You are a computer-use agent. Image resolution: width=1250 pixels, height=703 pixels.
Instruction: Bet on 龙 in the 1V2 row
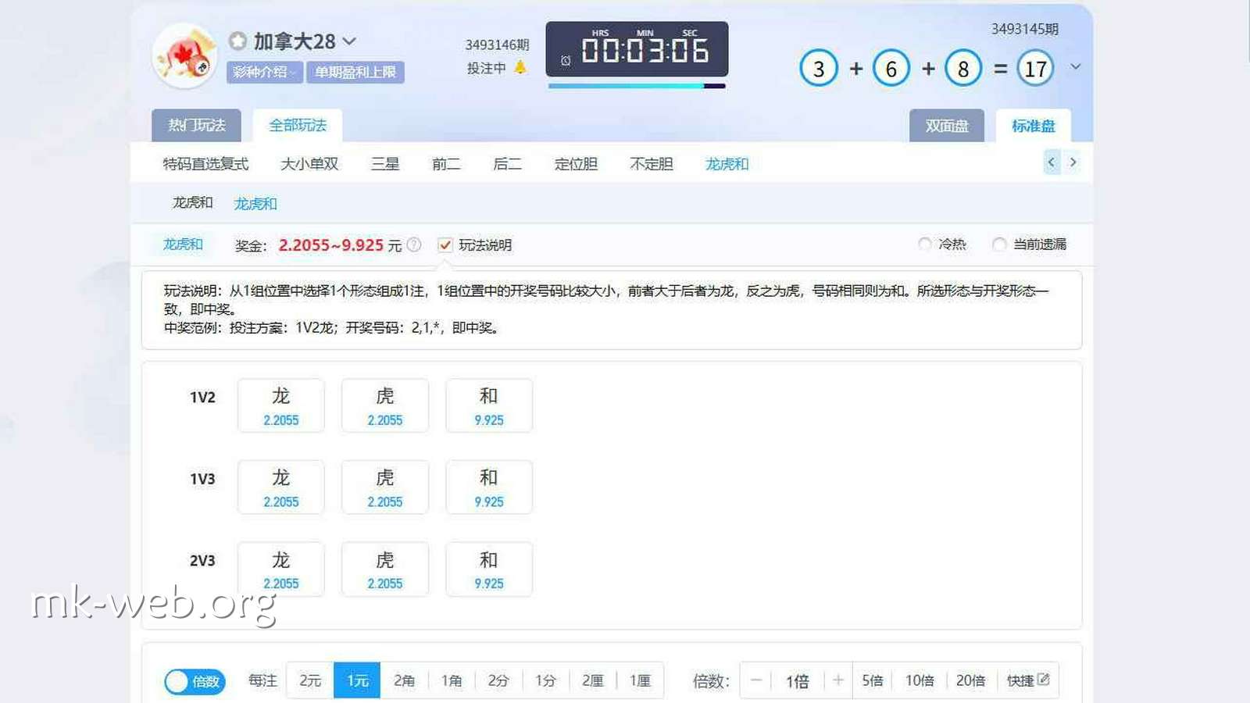click(x=280, y=405)
